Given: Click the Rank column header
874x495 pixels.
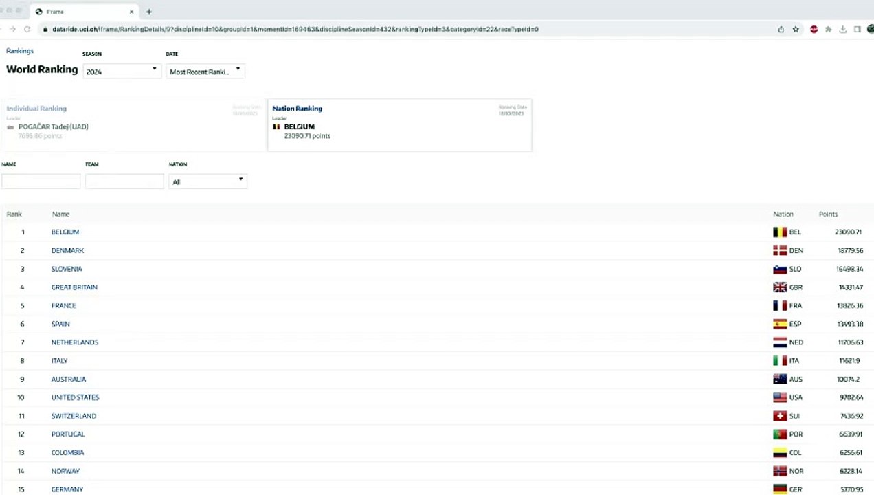Looking at the screenshot, I should click(x=14, y=214).
